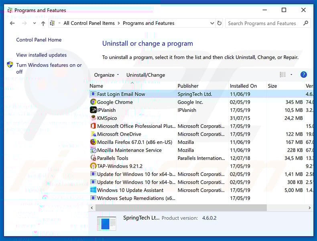Click the window title bar icon

(x=10, y=10)
